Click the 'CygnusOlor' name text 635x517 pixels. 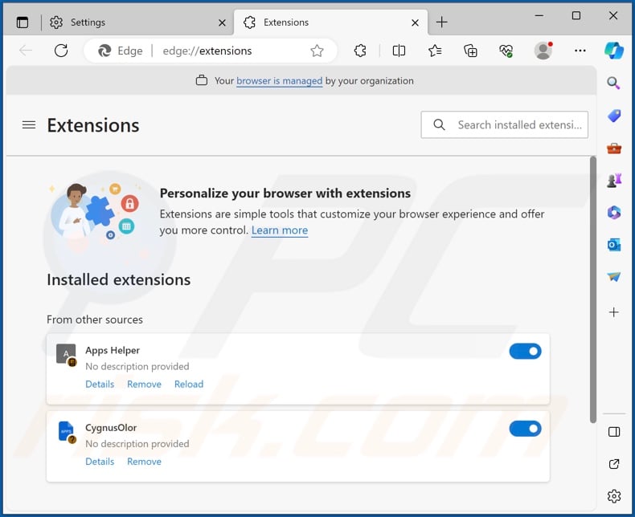point(111,428)
